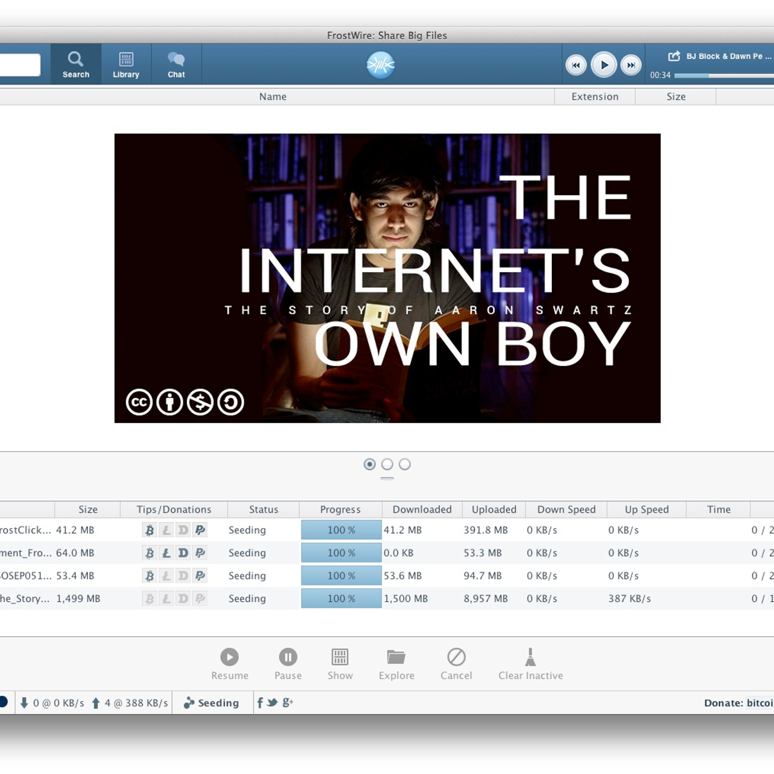
Task: Click the download speed indicator in status bar
Action: [x=52, y=703]
